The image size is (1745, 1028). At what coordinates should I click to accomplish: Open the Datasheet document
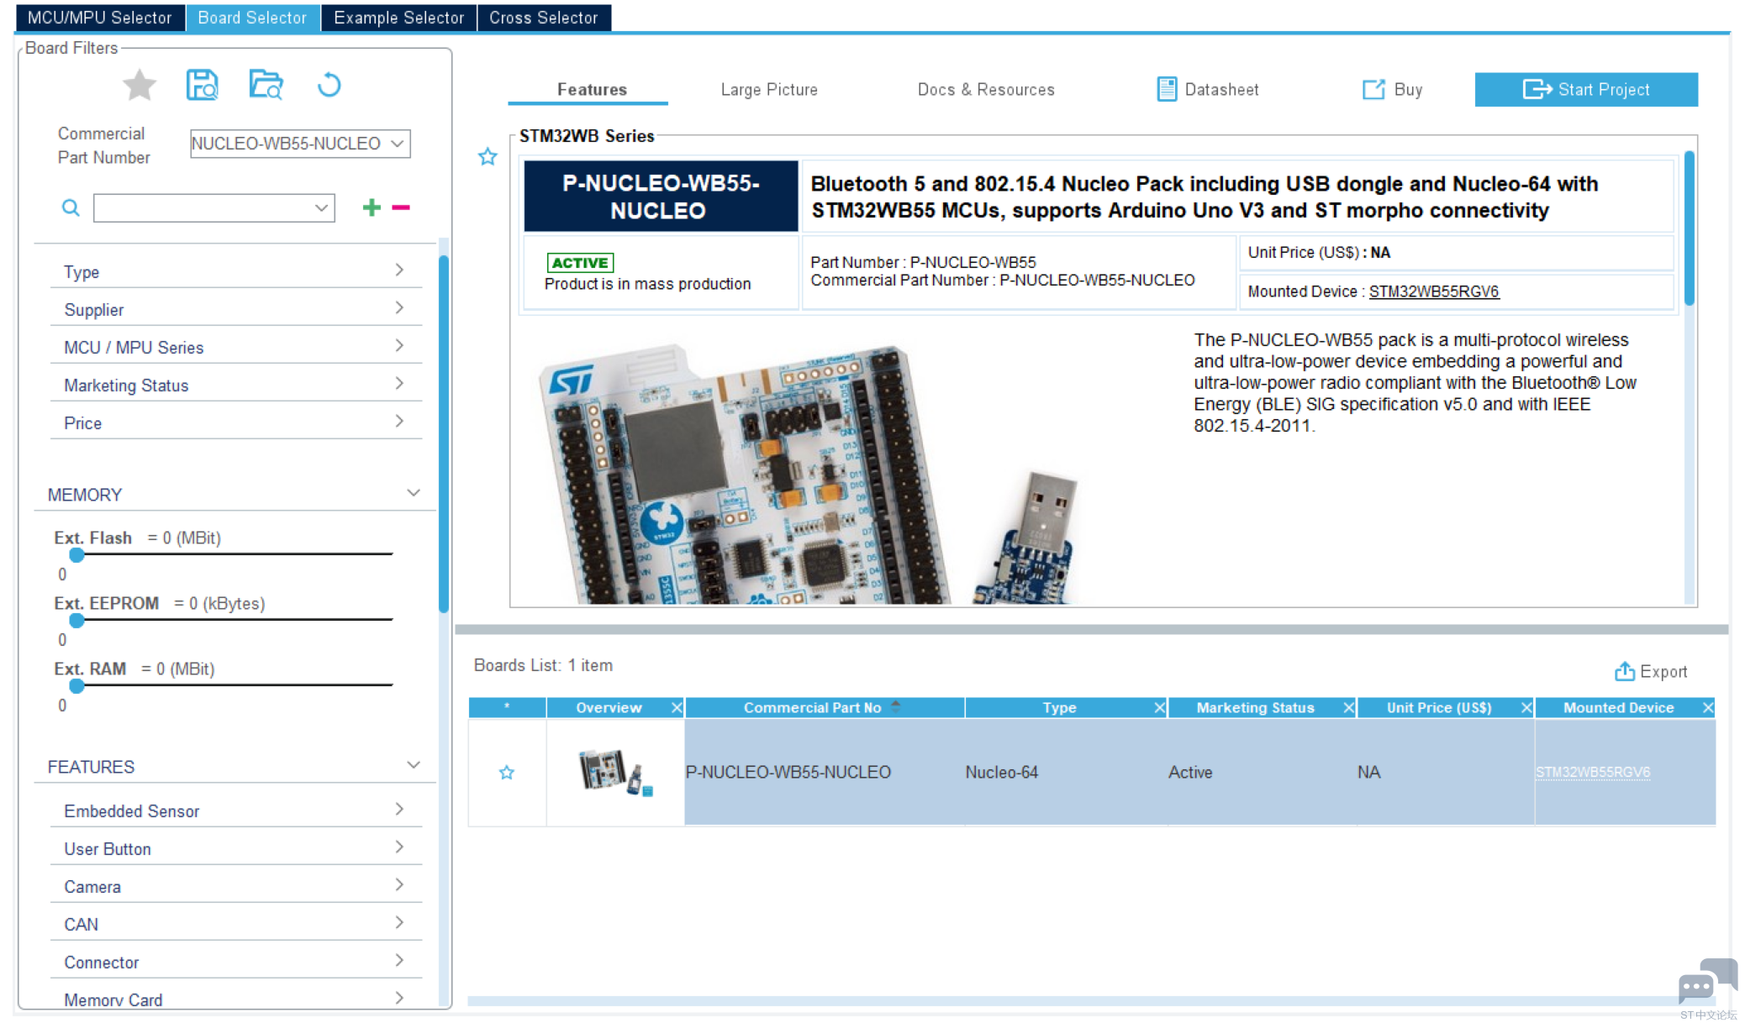click(x=1207, y=89)
